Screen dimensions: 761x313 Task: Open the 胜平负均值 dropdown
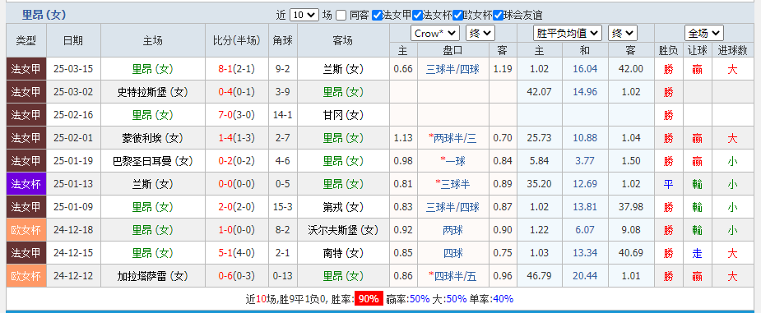(x=568, y=34)
